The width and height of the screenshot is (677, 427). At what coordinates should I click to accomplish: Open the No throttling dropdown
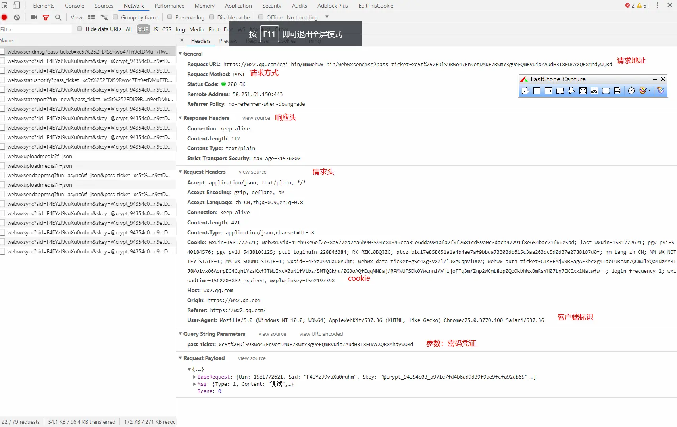tap(308, 17)
